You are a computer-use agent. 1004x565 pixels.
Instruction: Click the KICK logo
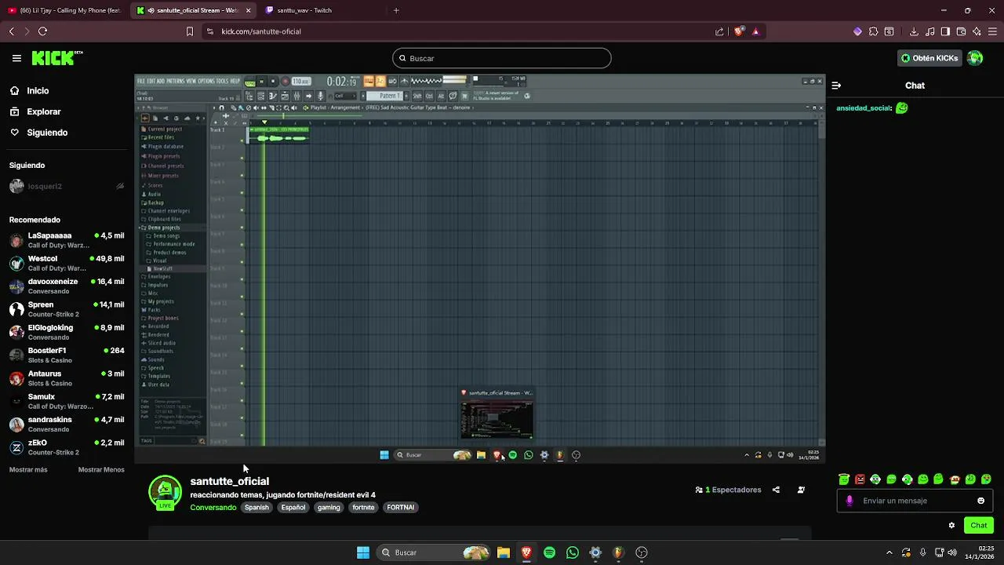[x=56, y=58]
